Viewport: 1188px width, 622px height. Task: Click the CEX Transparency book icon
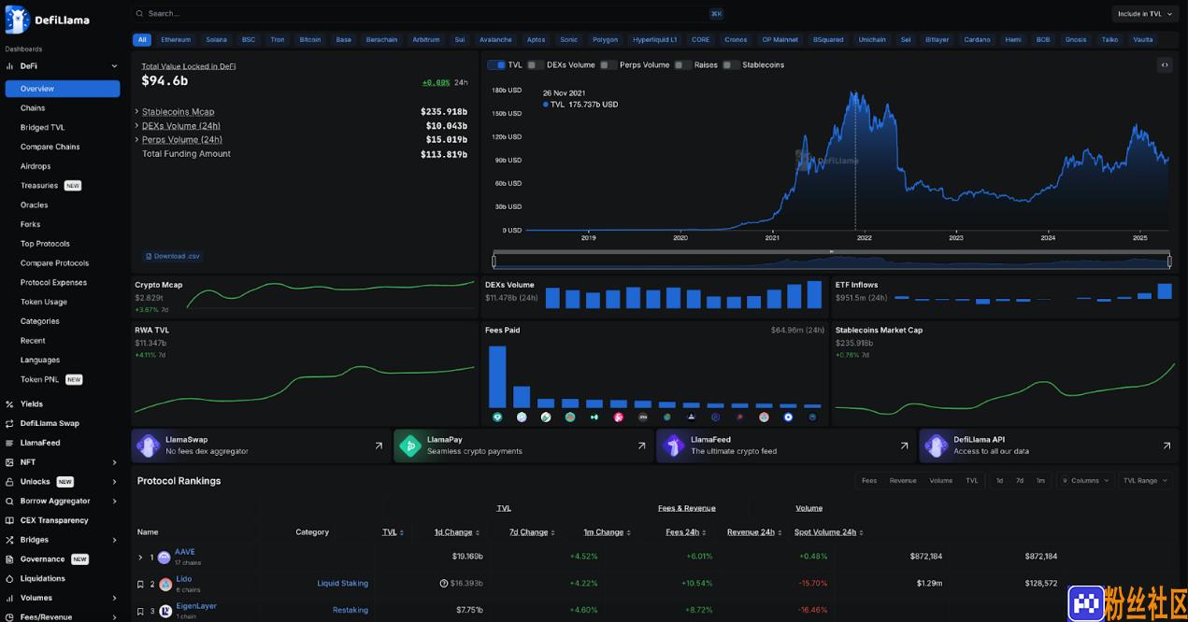(10, 520)
